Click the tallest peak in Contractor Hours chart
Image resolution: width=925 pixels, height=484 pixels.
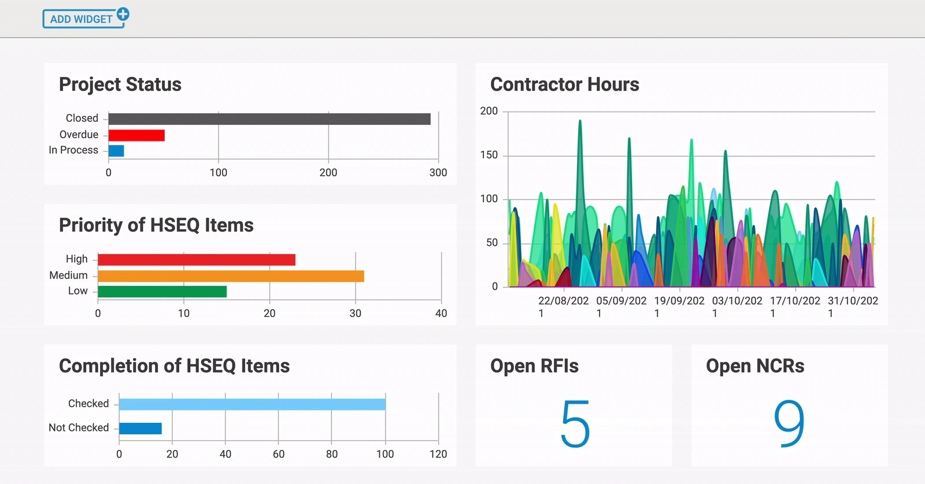(x=580, y=122)
